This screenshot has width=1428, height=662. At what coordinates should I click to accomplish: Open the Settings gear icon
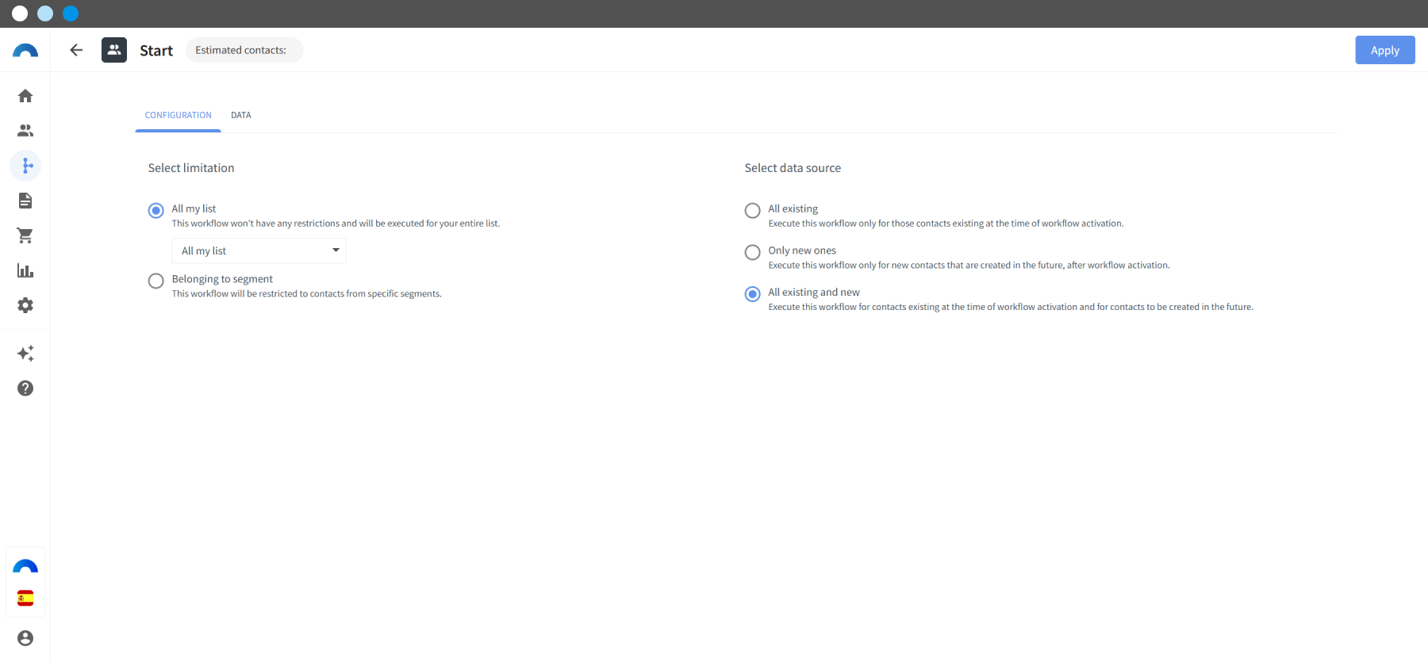click(x=25, y=305)
